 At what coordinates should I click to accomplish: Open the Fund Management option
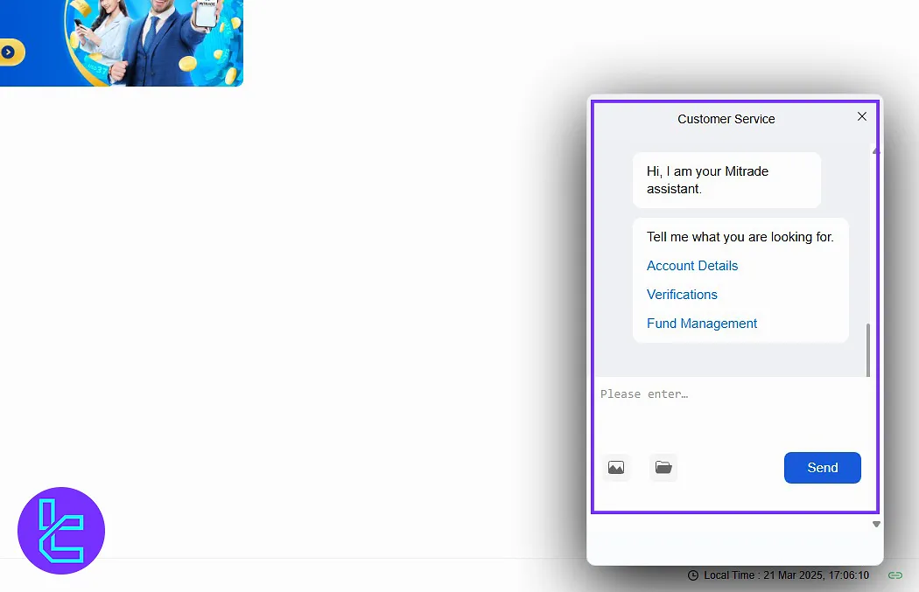[702, 324]
